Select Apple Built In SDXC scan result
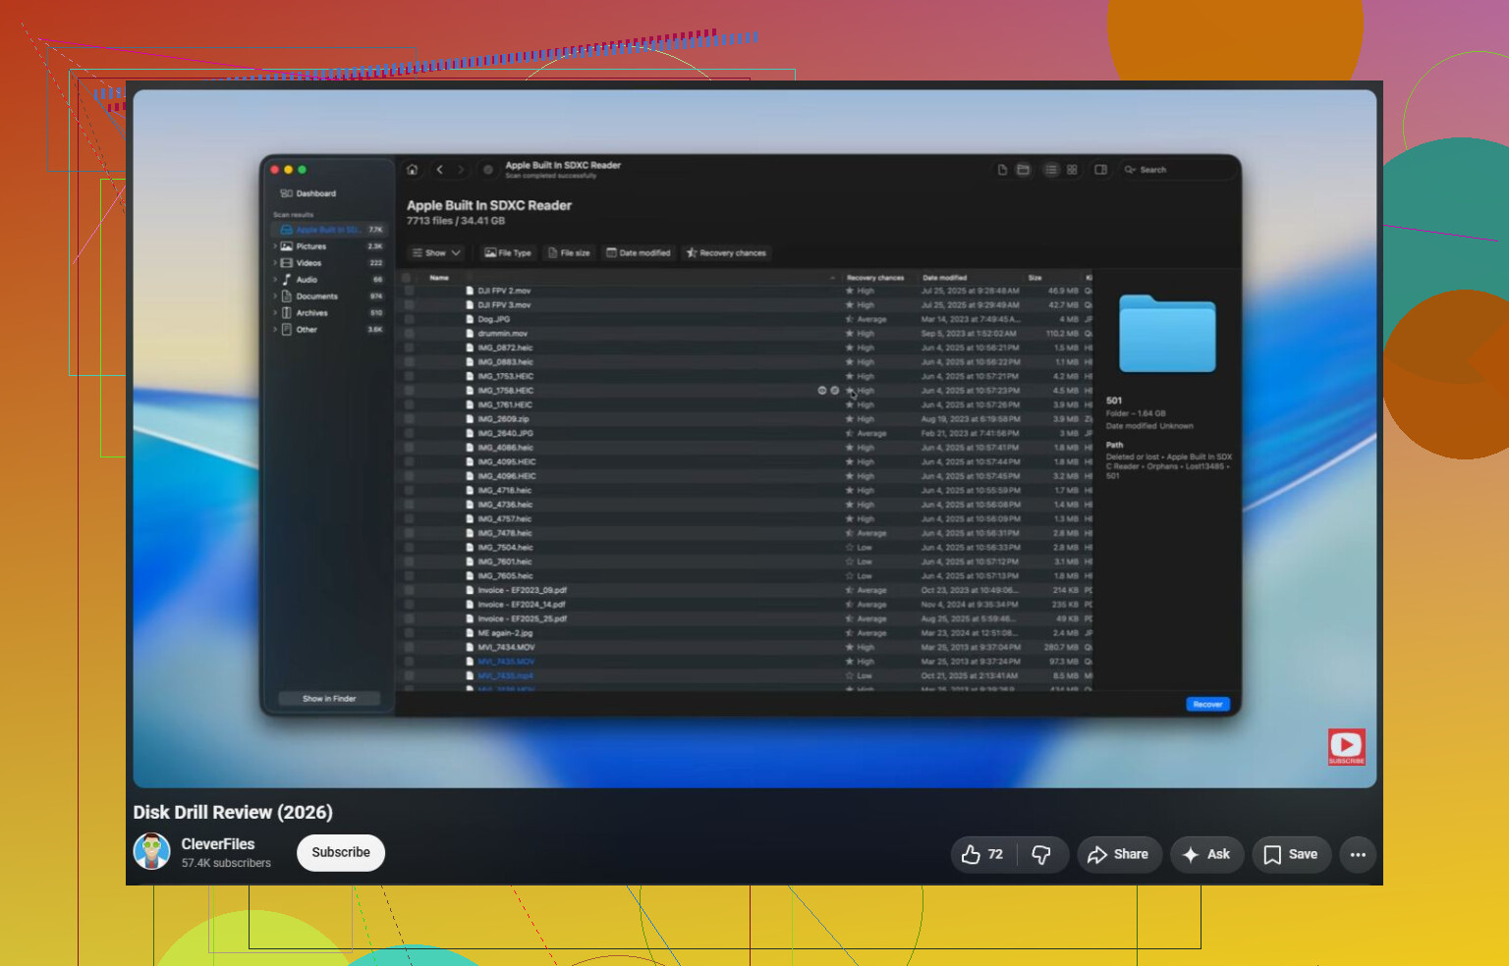 click(x=330, y=230)
